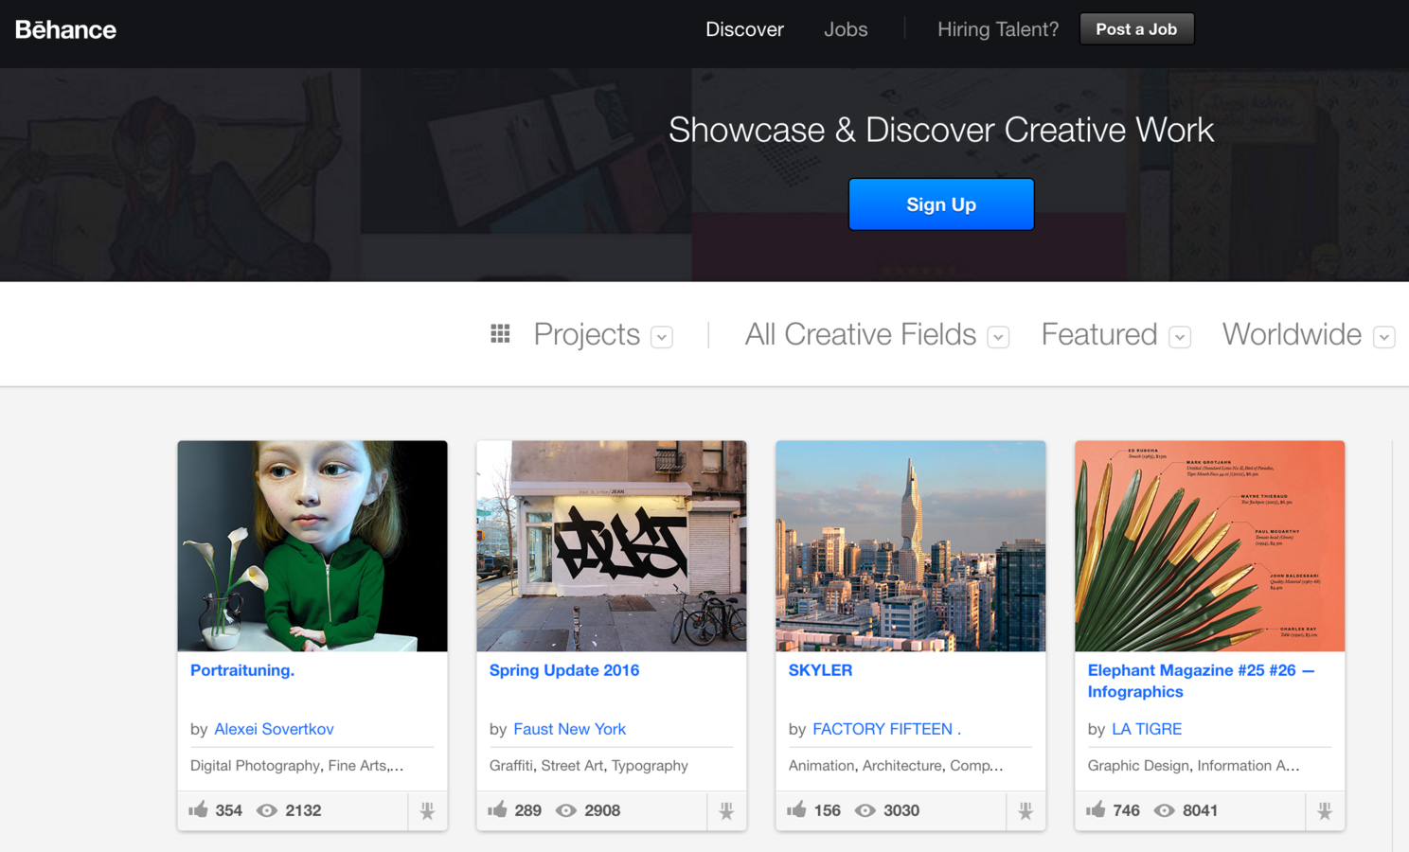Click views eye icon on SKYLER card
This screenshot has height=852, width=1409.
tap(865, 810)
